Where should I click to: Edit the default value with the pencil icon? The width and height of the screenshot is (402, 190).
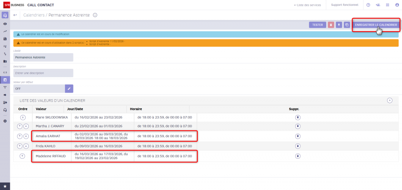point(69,89)
